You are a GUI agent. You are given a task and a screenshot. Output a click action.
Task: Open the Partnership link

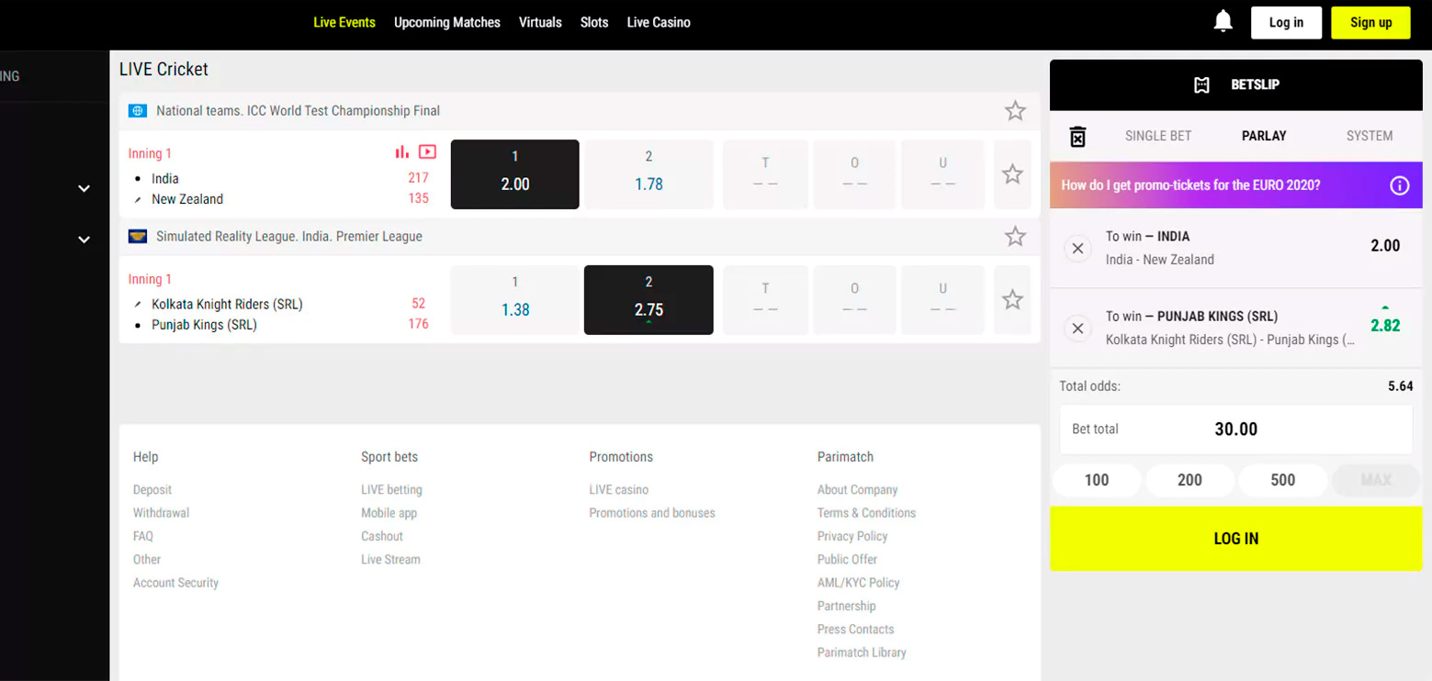point(847,606)
